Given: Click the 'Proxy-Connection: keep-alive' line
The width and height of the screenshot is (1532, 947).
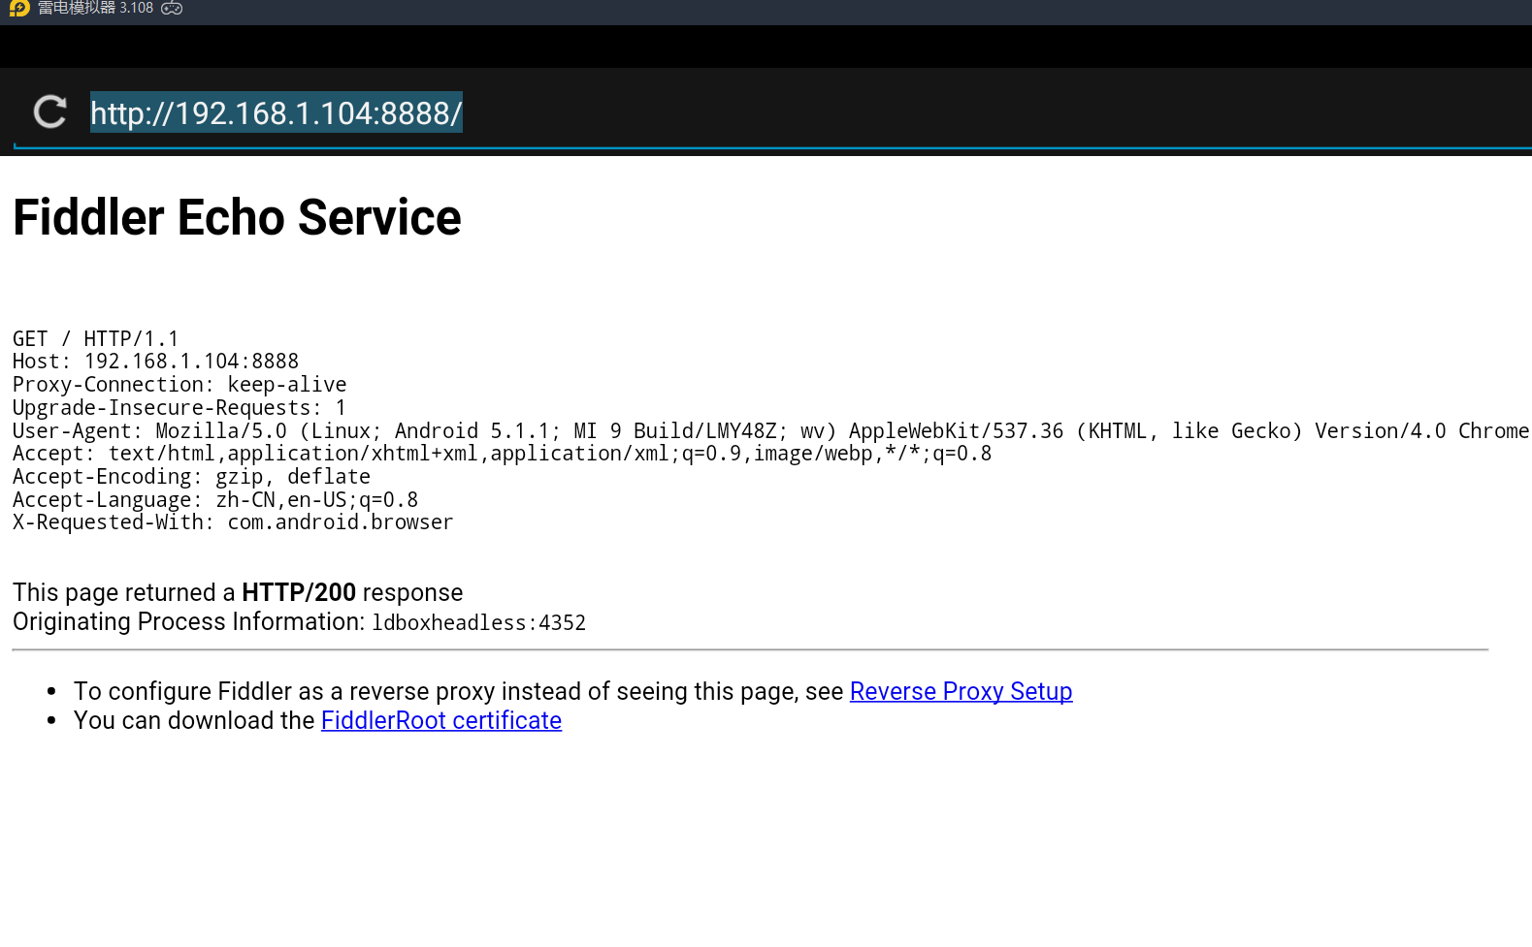Looking at the screenshot, I should tap(179, 385).
